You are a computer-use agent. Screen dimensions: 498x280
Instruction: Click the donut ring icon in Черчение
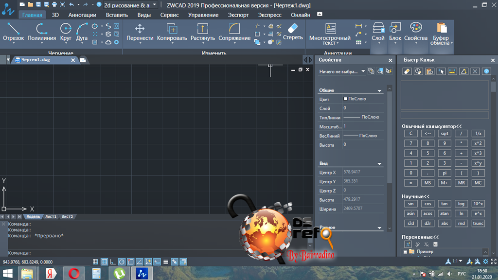click(x=117, y=42)
